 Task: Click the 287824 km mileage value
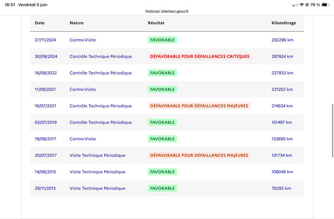[x=282, y=56]
